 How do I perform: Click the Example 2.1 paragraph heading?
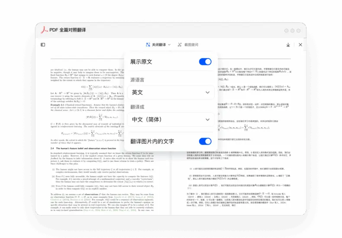tap(57, 105)
